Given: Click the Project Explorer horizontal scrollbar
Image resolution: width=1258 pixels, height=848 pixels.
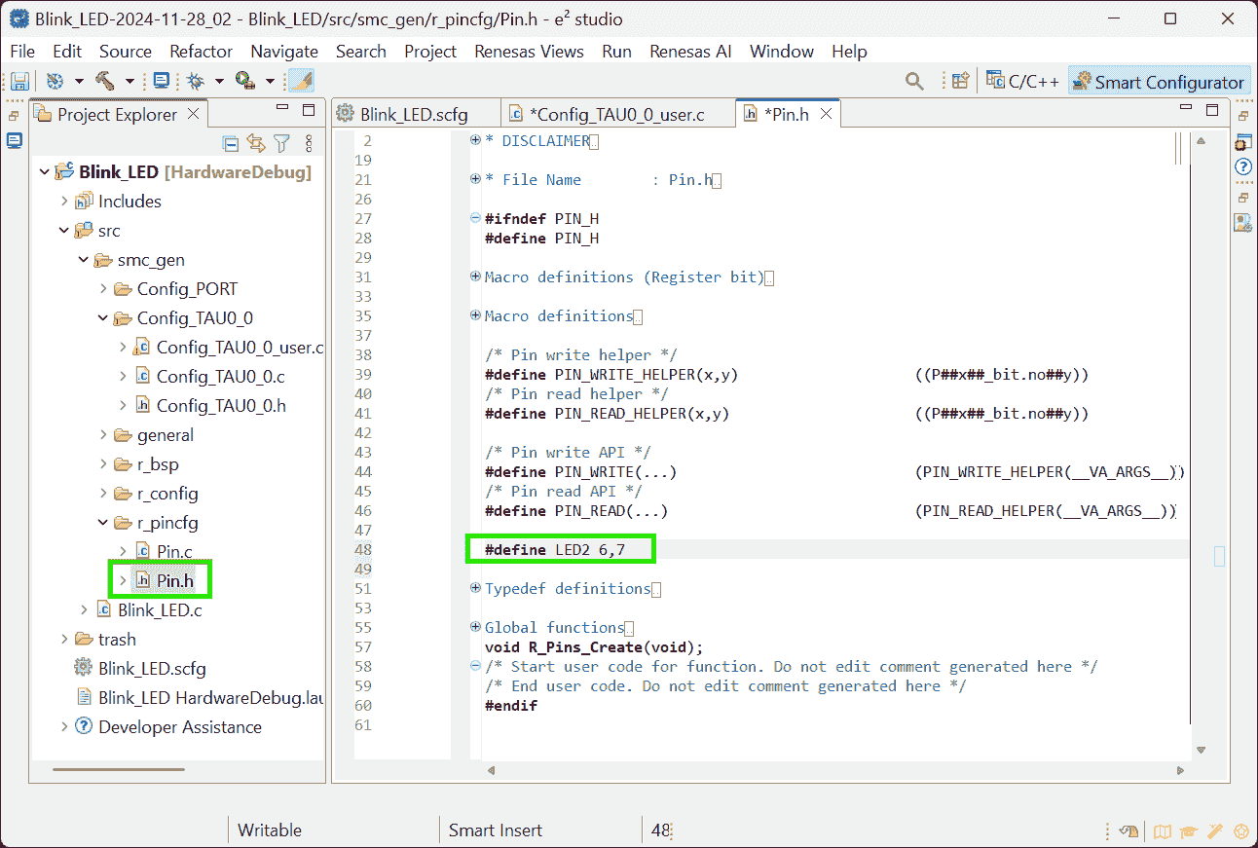Looking at the screenshot, I should [x=117, y=769].
